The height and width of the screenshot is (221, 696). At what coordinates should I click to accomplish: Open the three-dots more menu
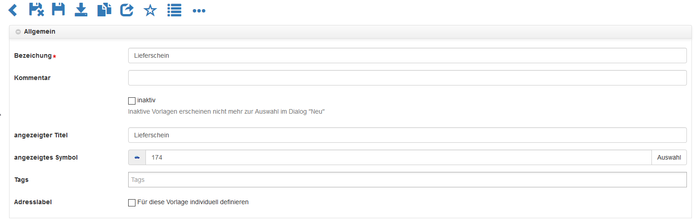tap(199, 10)
